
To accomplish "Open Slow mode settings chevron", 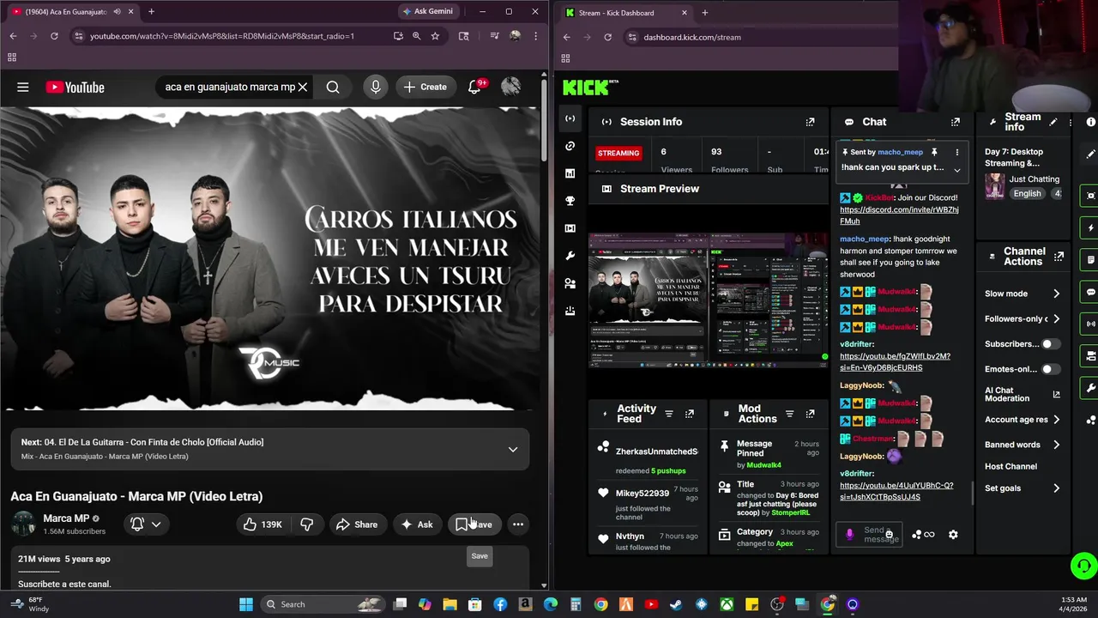I will (x=1056, y=294).
